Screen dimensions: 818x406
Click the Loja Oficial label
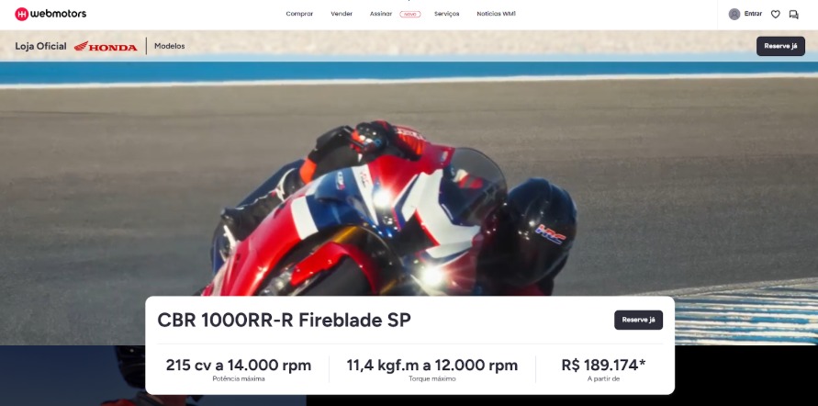40,46
